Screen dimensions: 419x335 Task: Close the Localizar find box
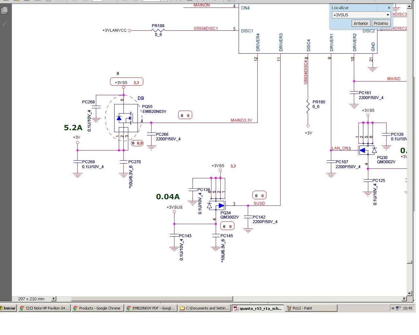click(389, 8)
